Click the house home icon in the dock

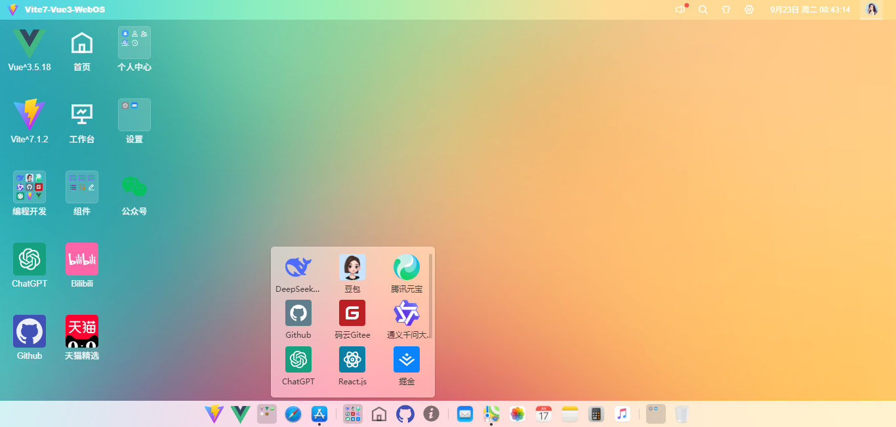(x=379, y=414)
